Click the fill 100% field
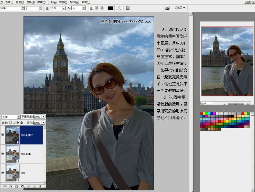Image resolution: width=255 pixels, height=192 pixels. [x=37, y=123]
